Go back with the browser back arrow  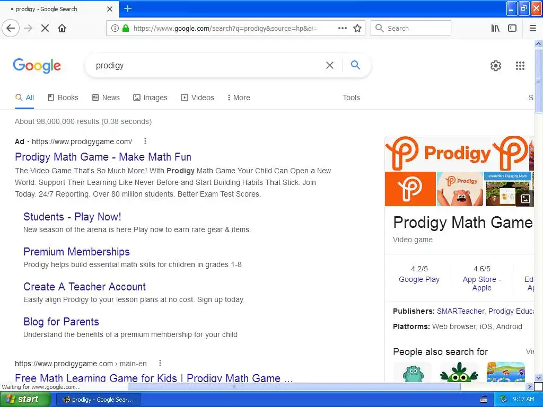(11, 29)
